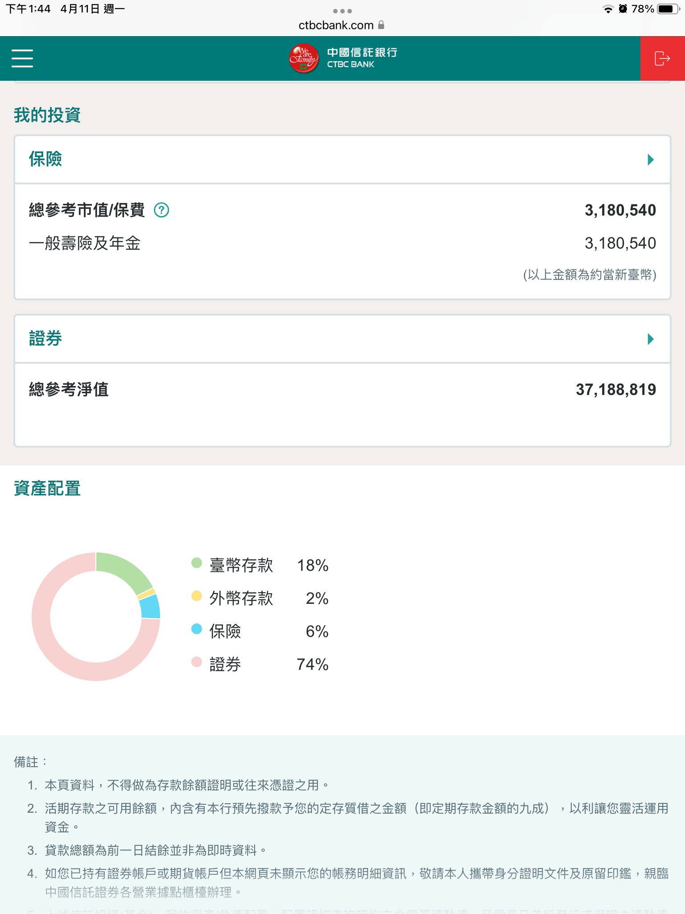The width and height of the screenshot is (685, 914).
Task: Click the 37,188,819 total net value
Action: [615, 390]
